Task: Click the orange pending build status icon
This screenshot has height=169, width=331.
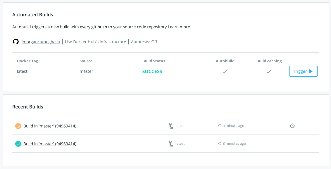Action: pyautogui.click(x=18, y=126)
